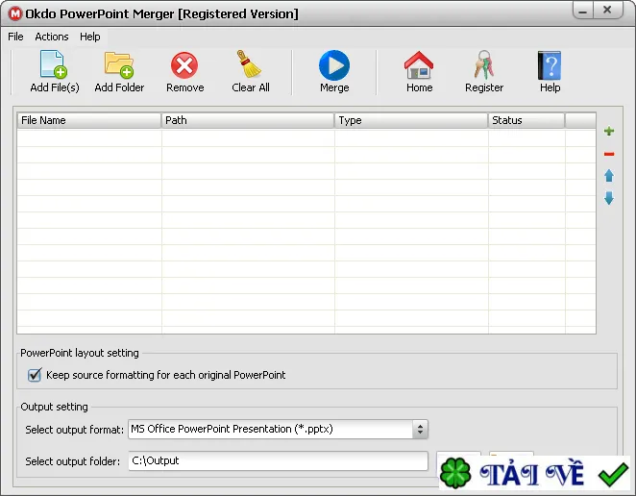This screenshot has width=636, height=496.
Task: Click the Register keys icon
Action: 484,64
